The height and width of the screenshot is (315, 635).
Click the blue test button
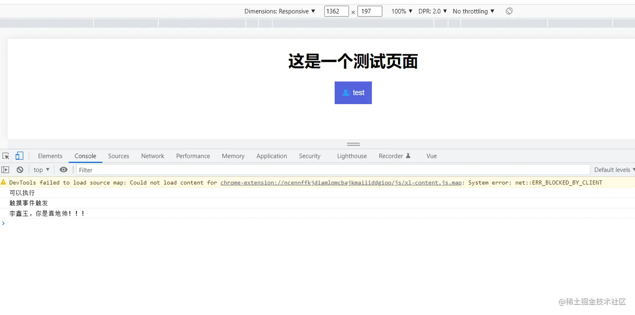click(353, 92)
